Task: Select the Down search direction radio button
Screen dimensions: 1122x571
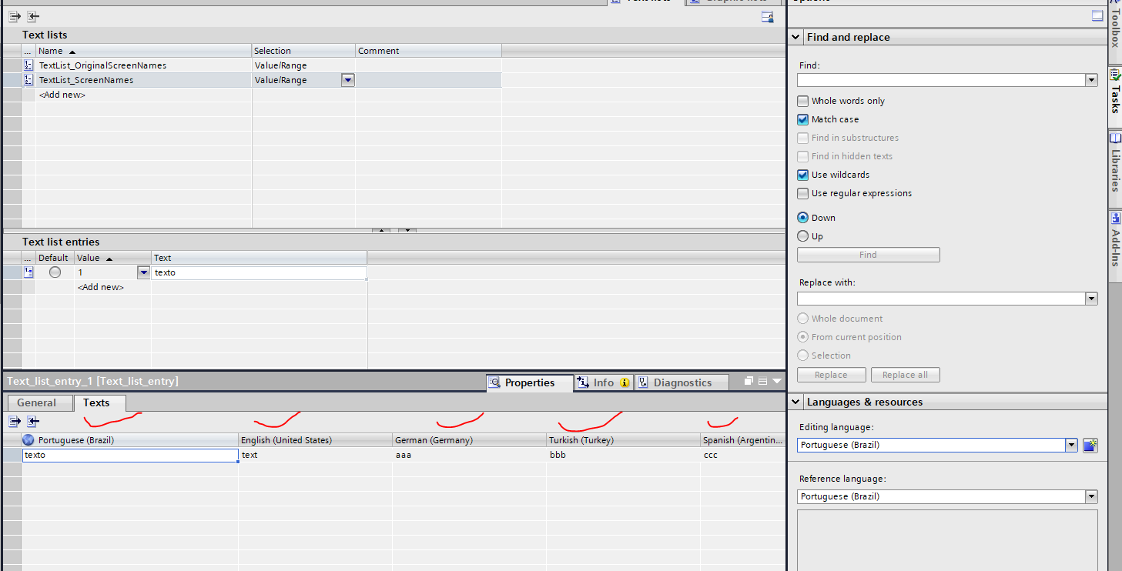Action: point(803,218)
